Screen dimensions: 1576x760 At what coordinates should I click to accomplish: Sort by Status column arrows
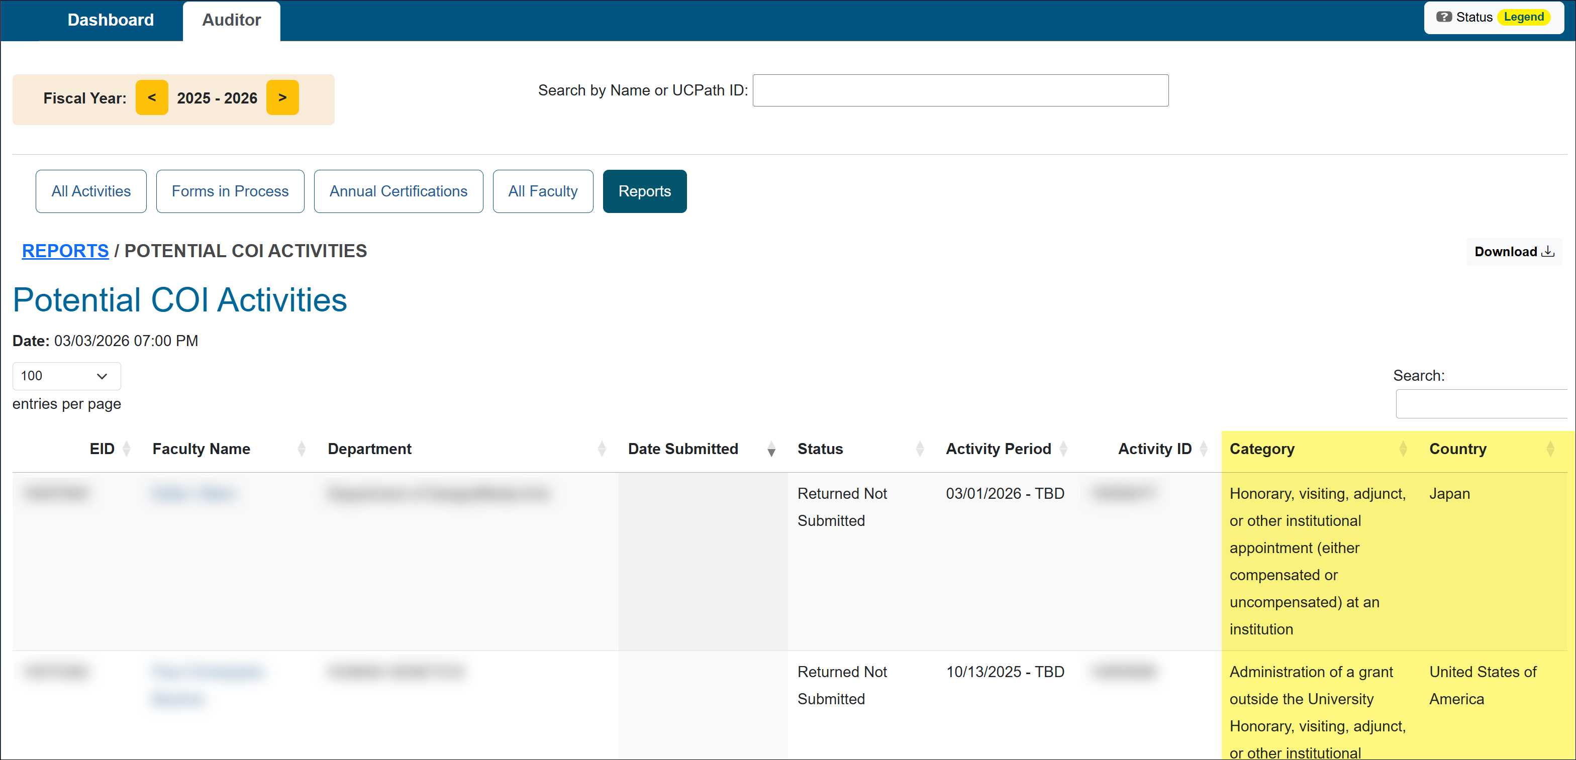[x=920, y=449]
